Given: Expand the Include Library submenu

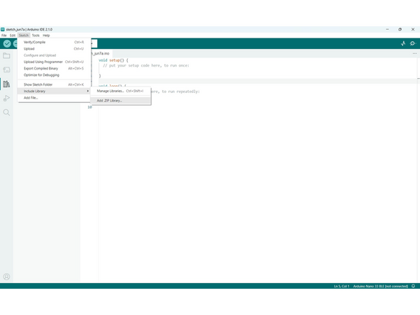Looking at the screenshot, I should pos(54,92).
